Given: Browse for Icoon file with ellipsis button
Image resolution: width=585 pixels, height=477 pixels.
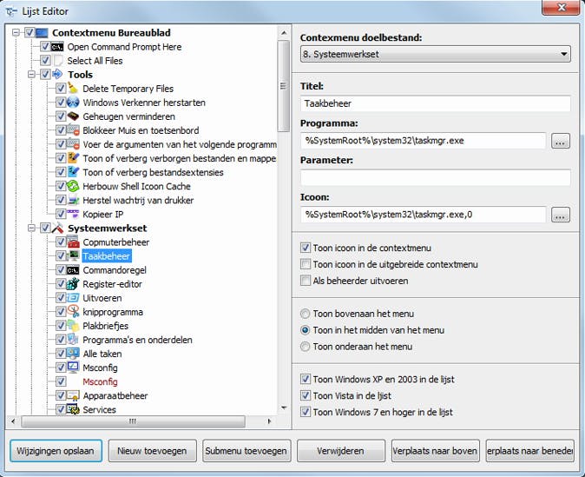Looking at the screenshot, I should pos(561,215).
